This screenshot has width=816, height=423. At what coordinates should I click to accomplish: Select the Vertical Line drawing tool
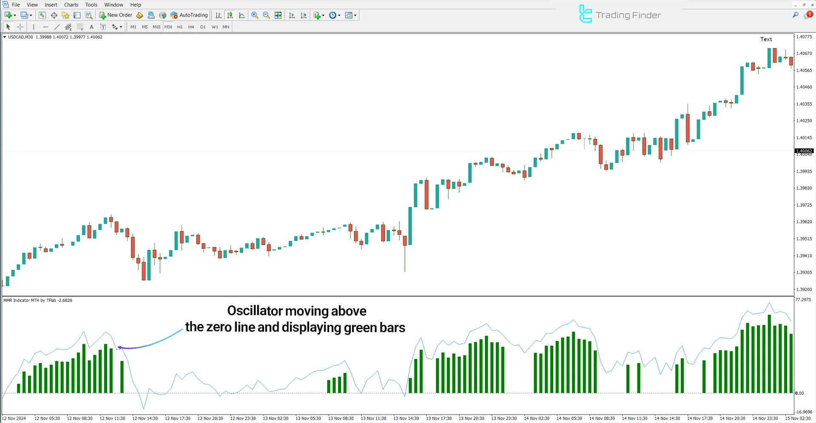tap(33, 27)
